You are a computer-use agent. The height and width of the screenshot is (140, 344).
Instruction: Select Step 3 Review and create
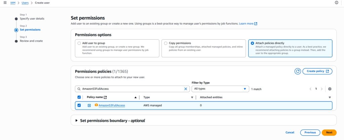click(31, 41)
